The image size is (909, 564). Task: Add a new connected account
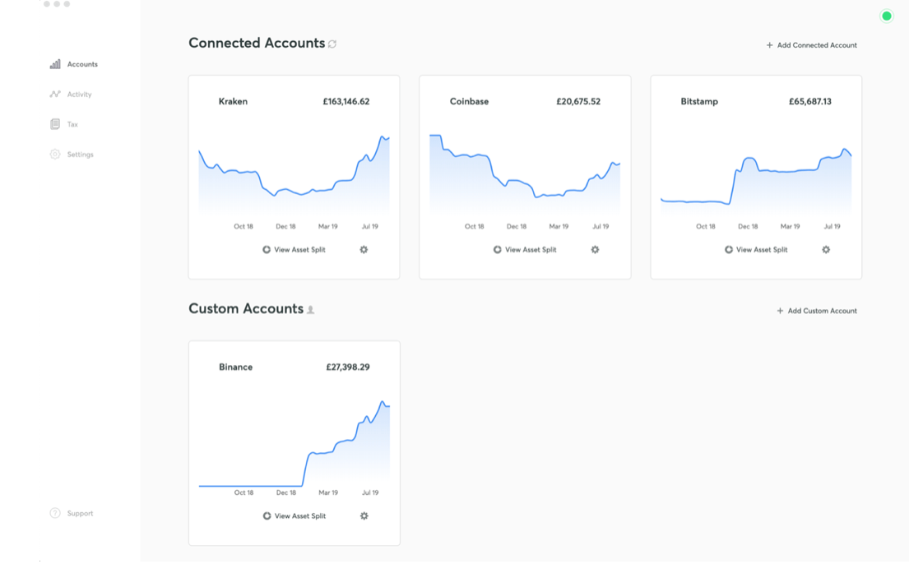click(x=812, y=45)
